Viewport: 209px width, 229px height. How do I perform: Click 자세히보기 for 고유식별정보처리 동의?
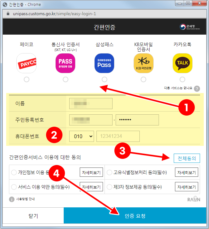coord(186,172)
